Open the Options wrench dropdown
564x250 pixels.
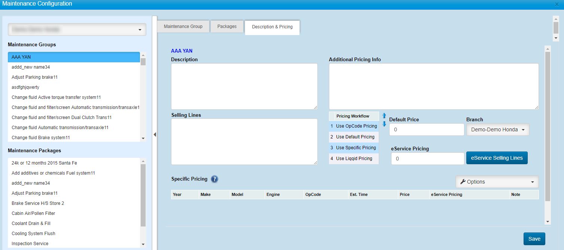497,182
